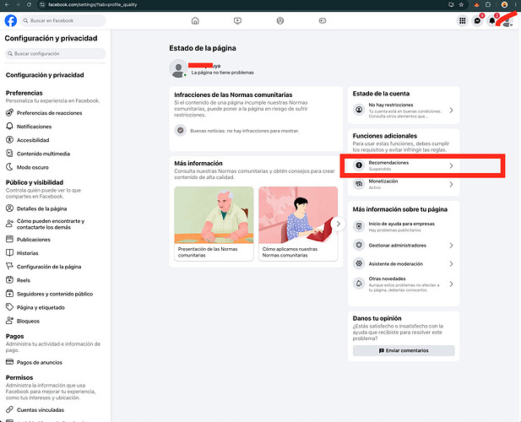The width and height of the screenshot is (521, 422).
Task: Click Buscar configuración search field
Action: (x=55, y=53)
